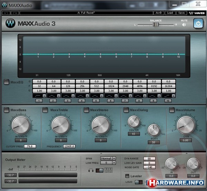Select EQ band button 2
The image size is (207, 191).
click(x=53, y=101)
